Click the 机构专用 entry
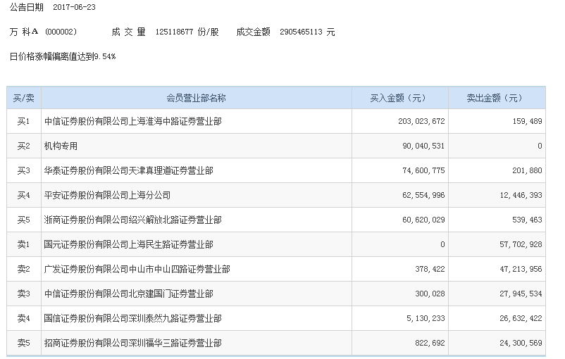 pyautogui.click(x=61, y=146)
